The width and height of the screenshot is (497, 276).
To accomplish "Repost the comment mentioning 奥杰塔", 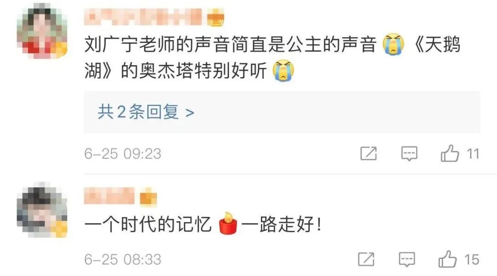I will [x=368, y=154].
